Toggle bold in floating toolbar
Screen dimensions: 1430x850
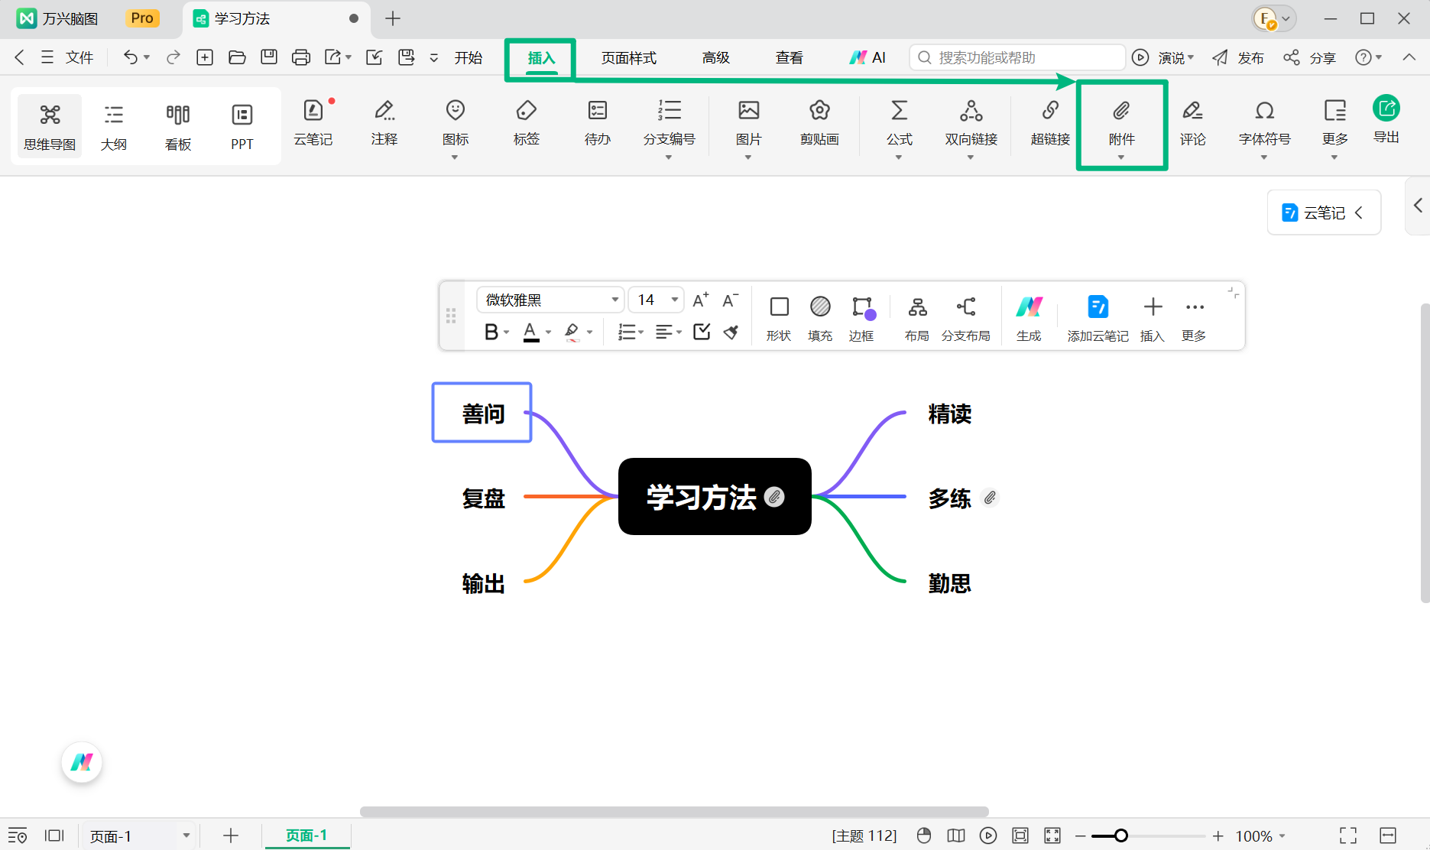[491, 332]
